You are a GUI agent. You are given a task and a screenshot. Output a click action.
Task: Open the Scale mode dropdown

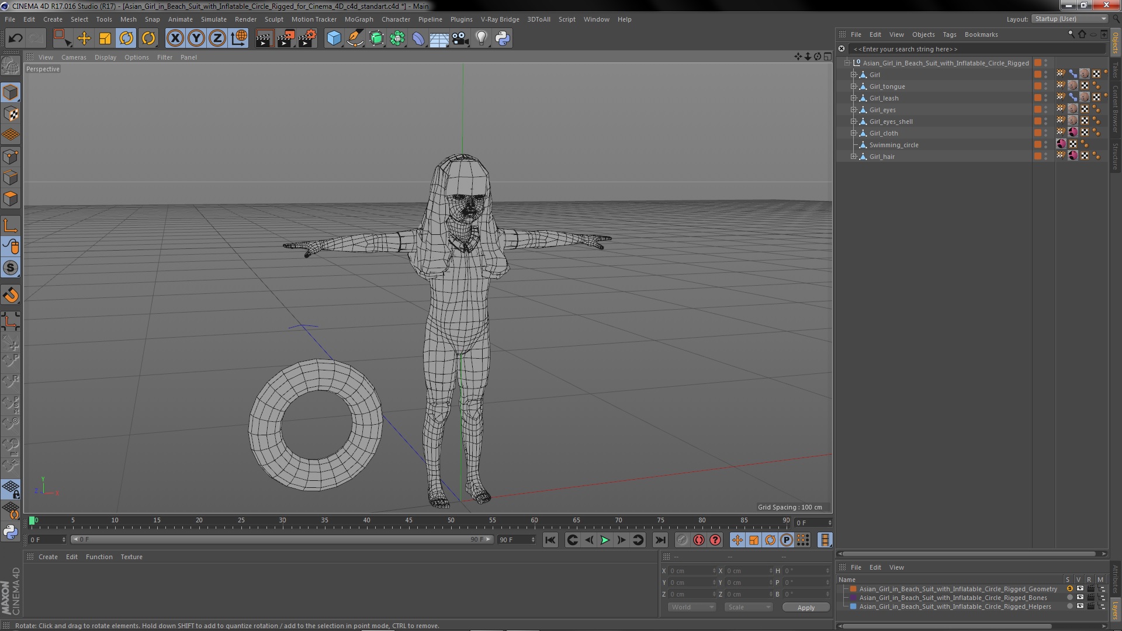pos(749,608)
